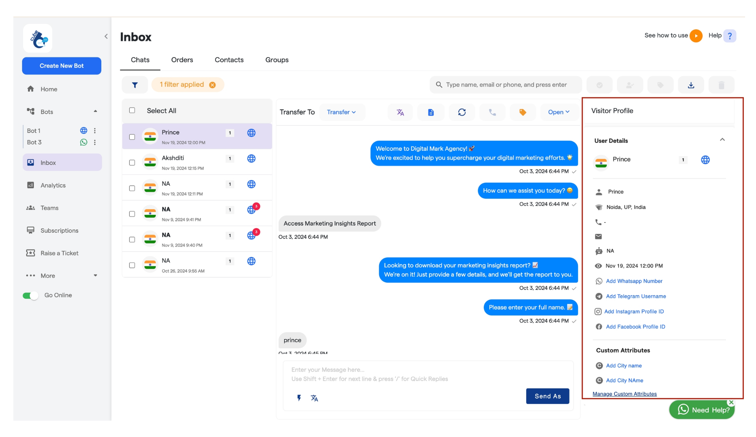Click the download chats icon
Image resolution: width=756 pixels, height=437 pixels.
[x=691, y=85]
